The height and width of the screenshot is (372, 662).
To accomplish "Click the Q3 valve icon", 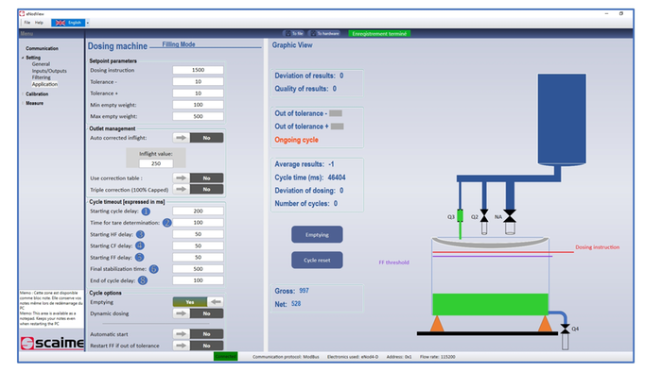I will pyautogui.click(x=461, y=215).
